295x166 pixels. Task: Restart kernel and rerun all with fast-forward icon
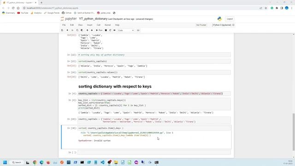coord(114,30)
